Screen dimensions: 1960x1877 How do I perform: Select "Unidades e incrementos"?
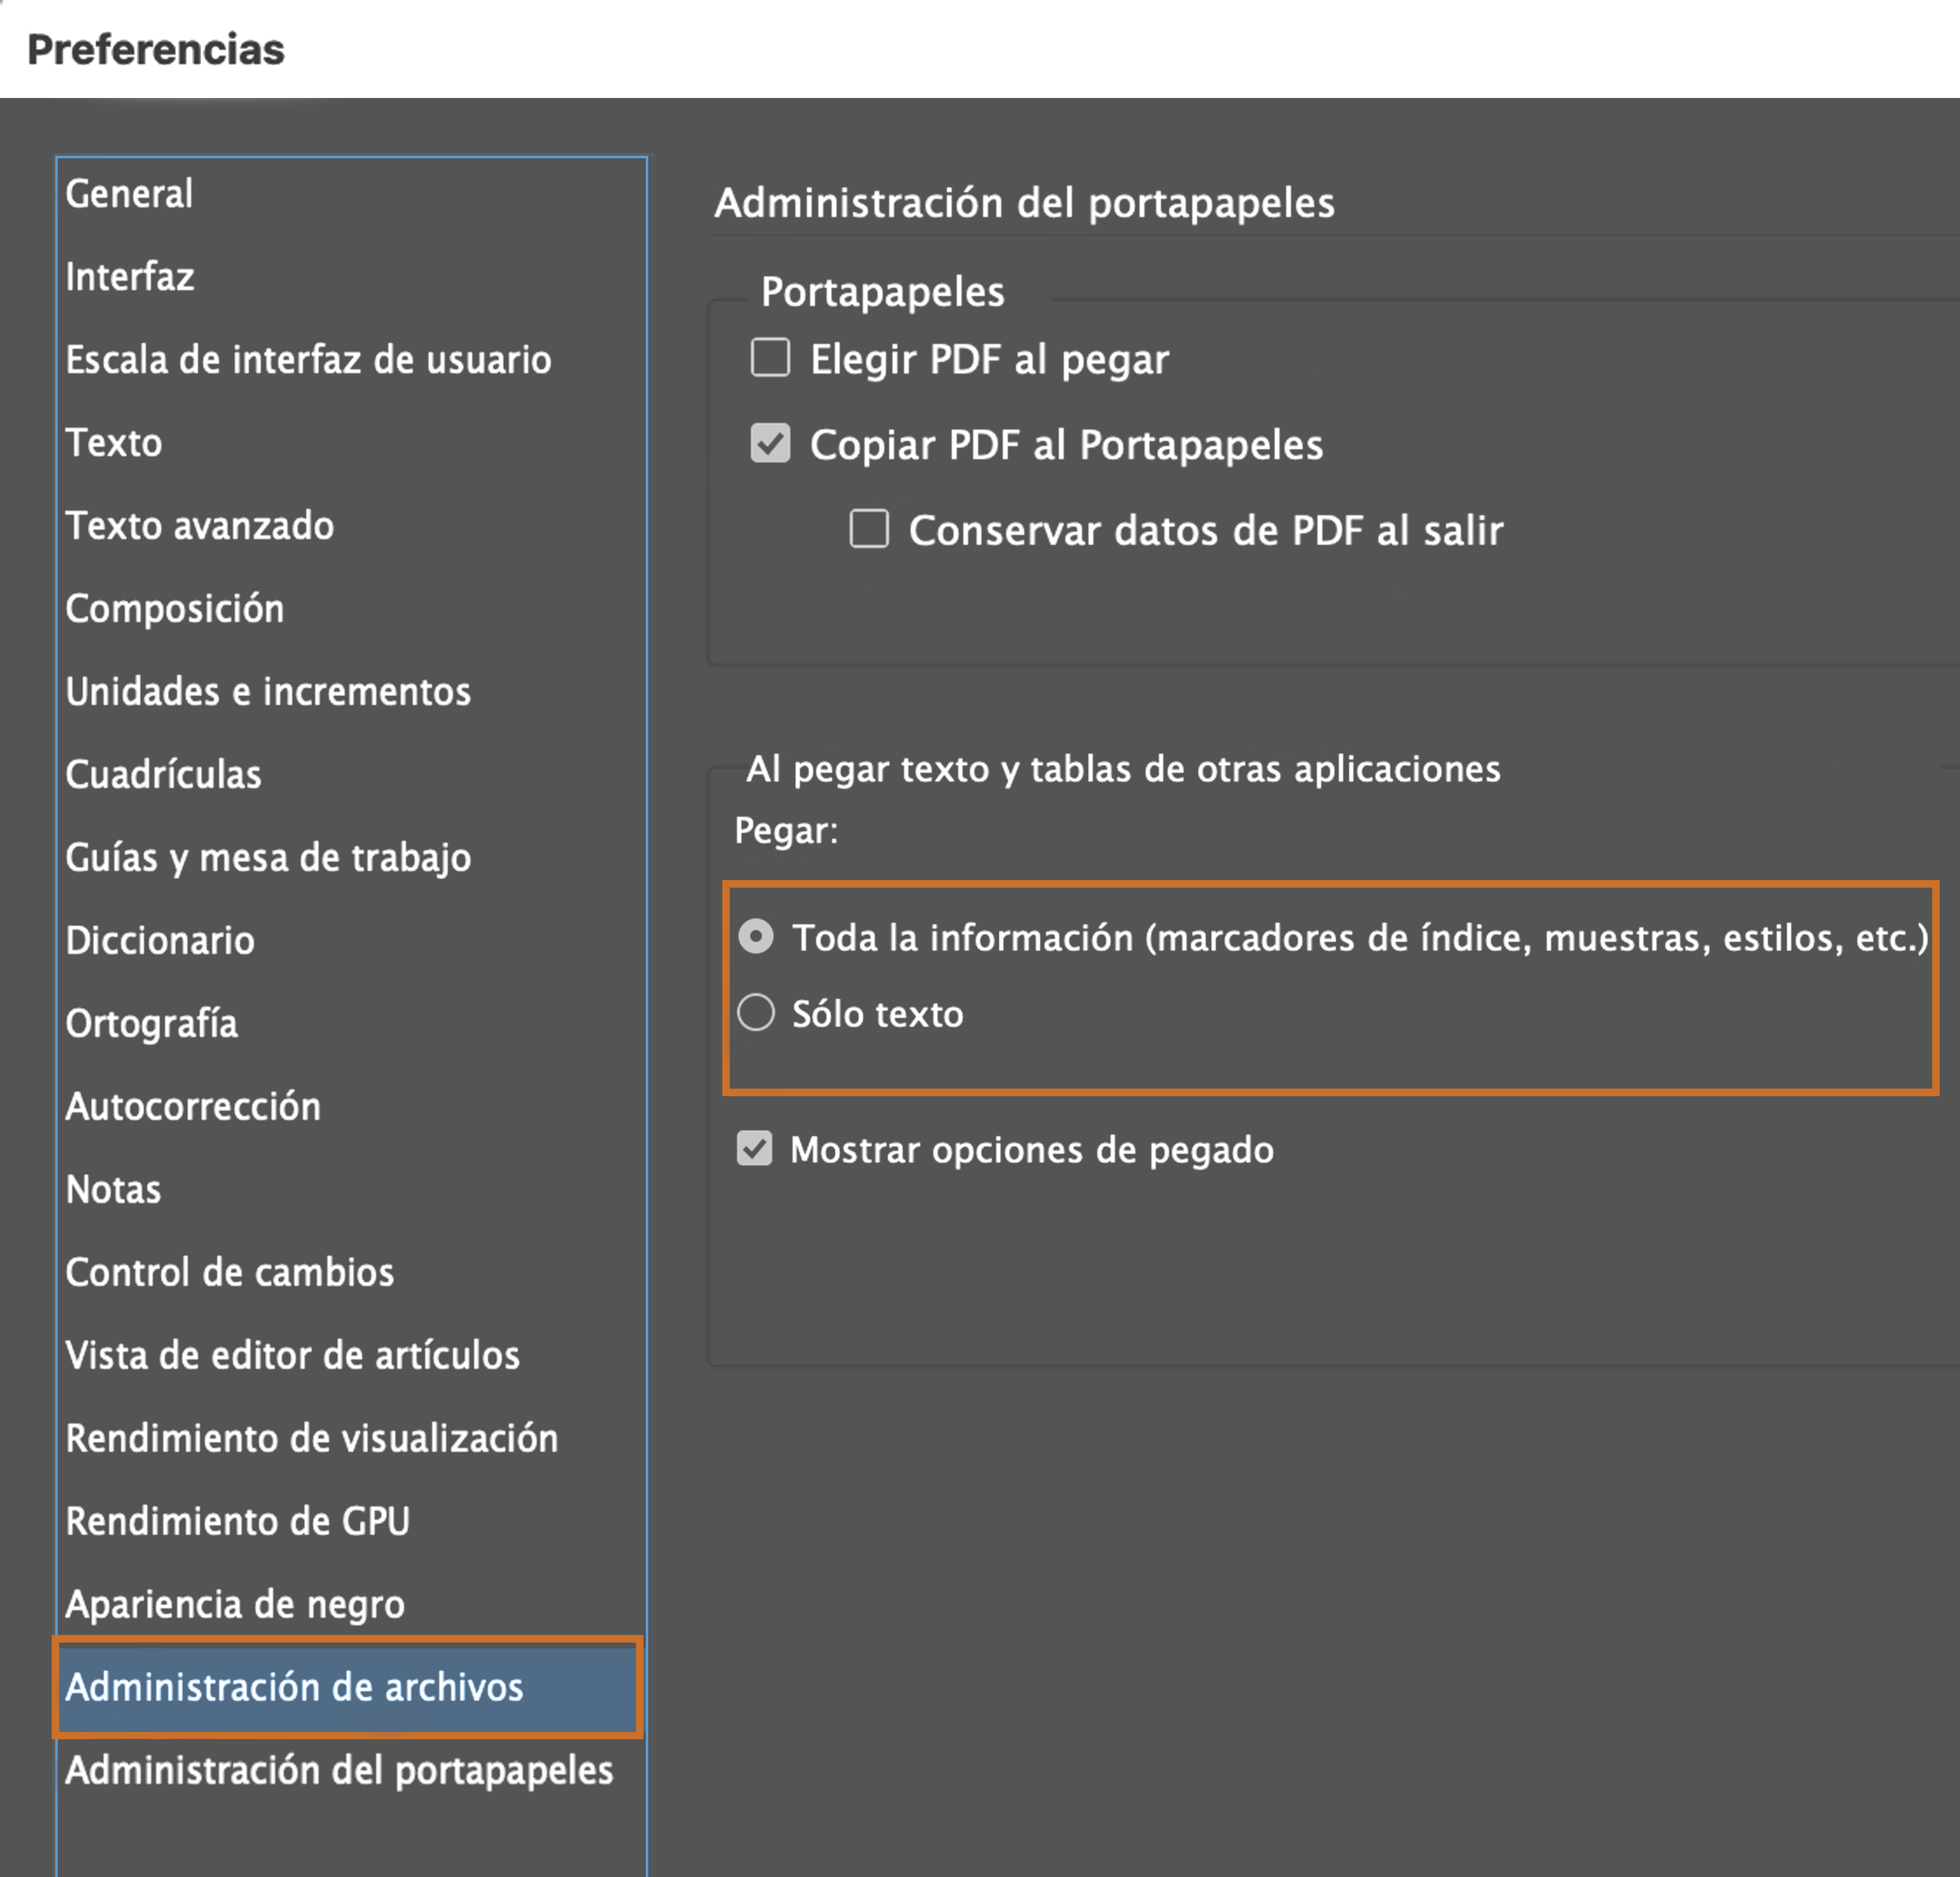click(268, 691)
